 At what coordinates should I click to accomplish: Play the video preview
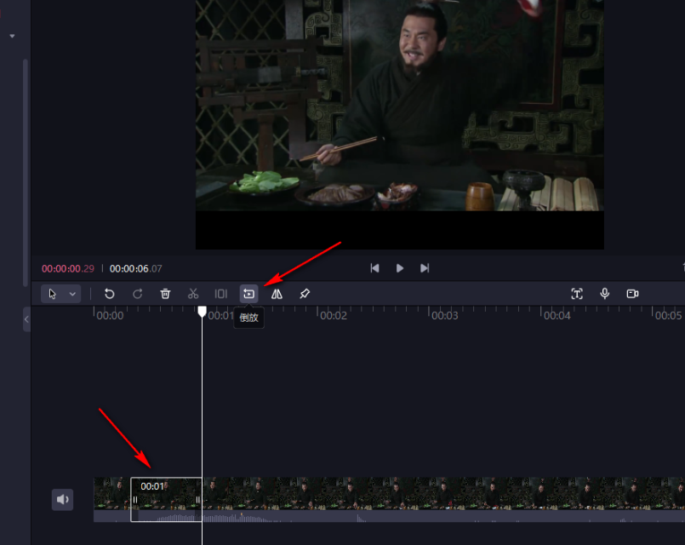coord(400,268)
